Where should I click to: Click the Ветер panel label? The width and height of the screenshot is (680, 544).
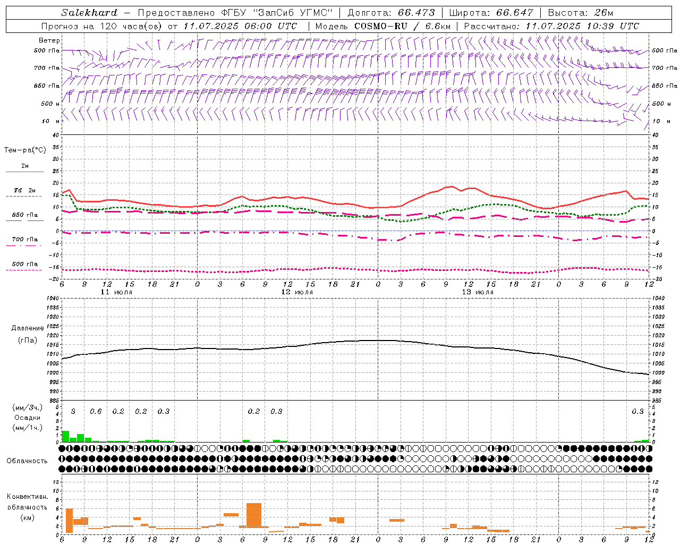pos(49,40)
